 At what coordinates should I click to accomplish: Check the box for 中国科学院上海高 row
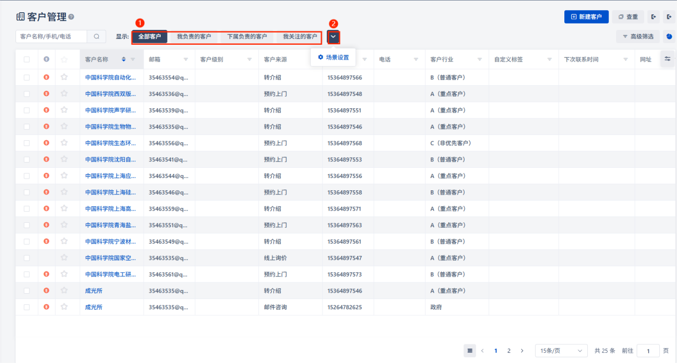coord(27,208)
